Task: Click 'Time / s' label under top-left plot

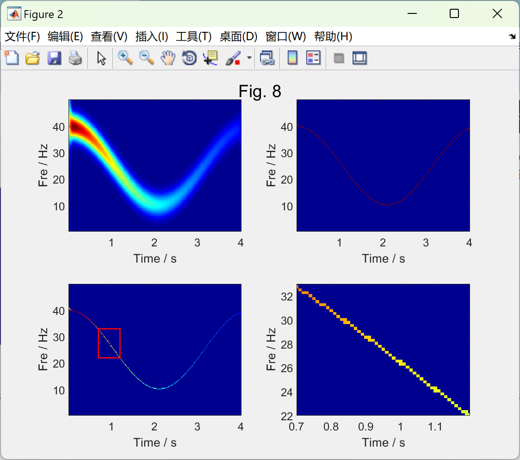Action: point(155,258)
